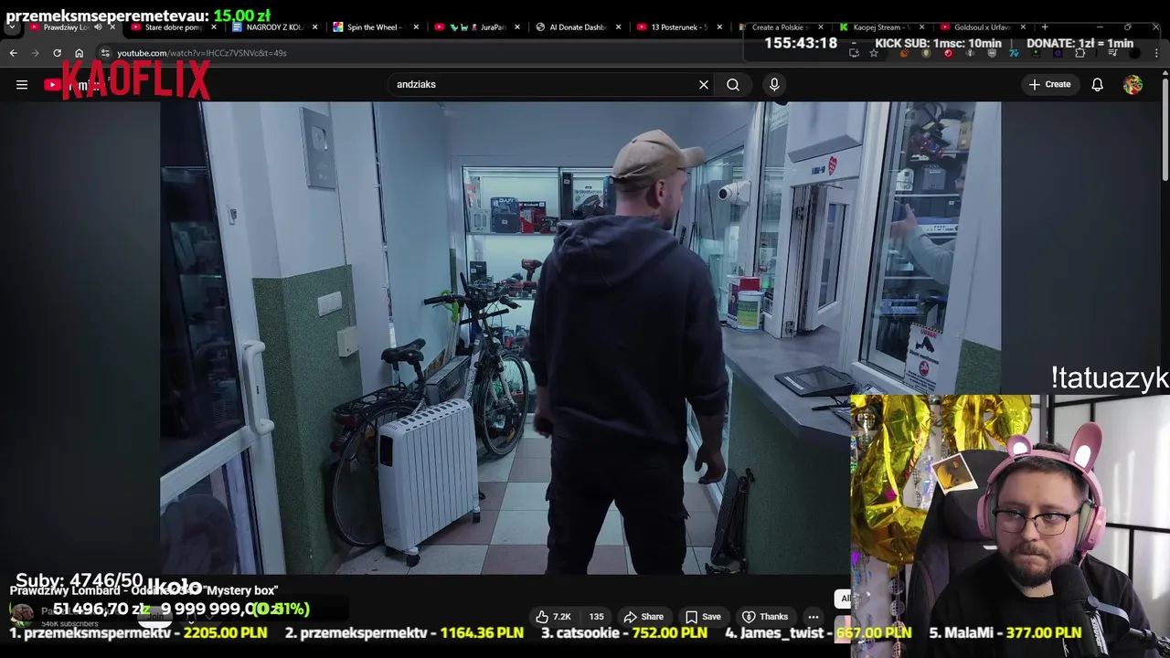Open the YouTube hamburger guide menu
This screenshot has width=1170, height=658.
(22, 84)
